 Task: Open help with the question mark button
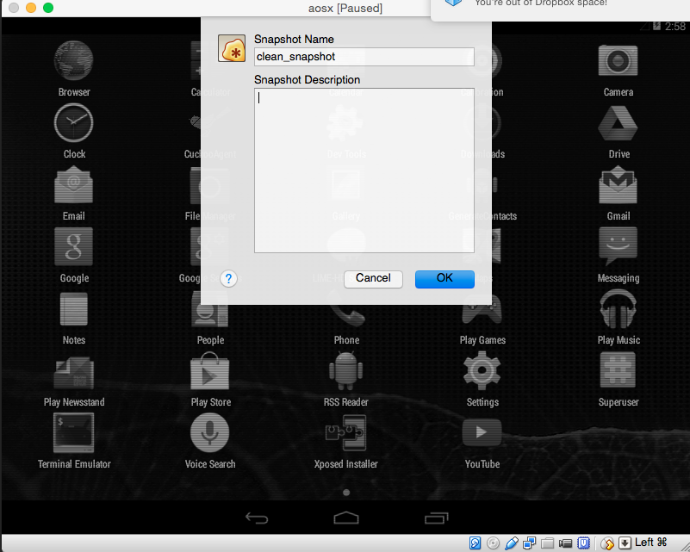(x=228, y=279)
